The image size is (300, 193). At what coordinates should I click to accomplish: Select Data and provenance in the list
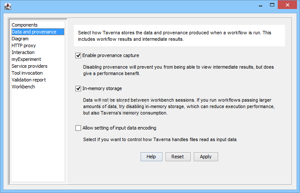[38, 32]
